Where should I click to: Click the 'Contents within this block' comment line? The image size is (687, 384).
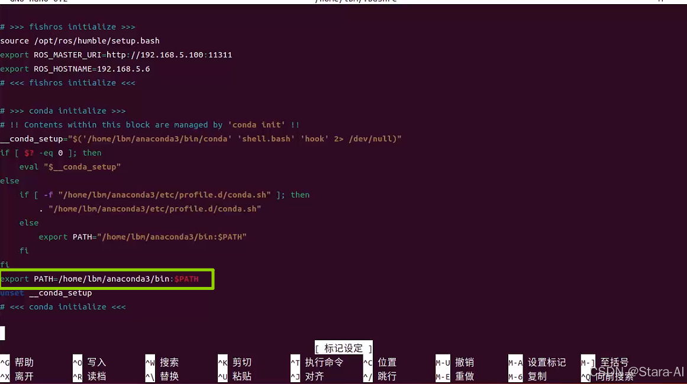coord(150,125)
